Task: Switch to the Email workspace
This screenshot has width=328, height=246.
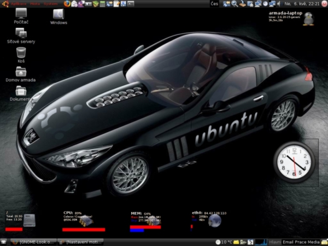Action: [x=288, y=242]
